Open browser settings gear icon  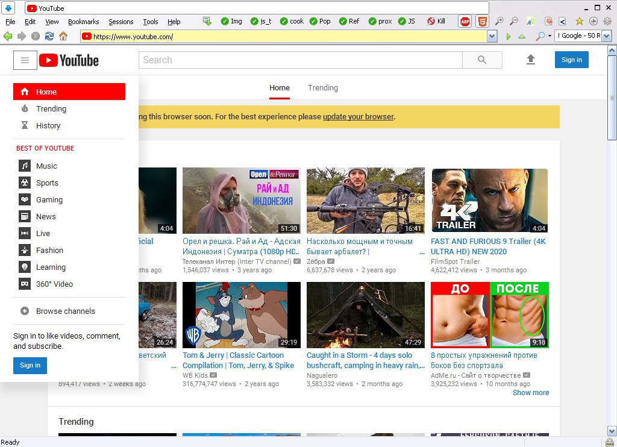(608, 21)
